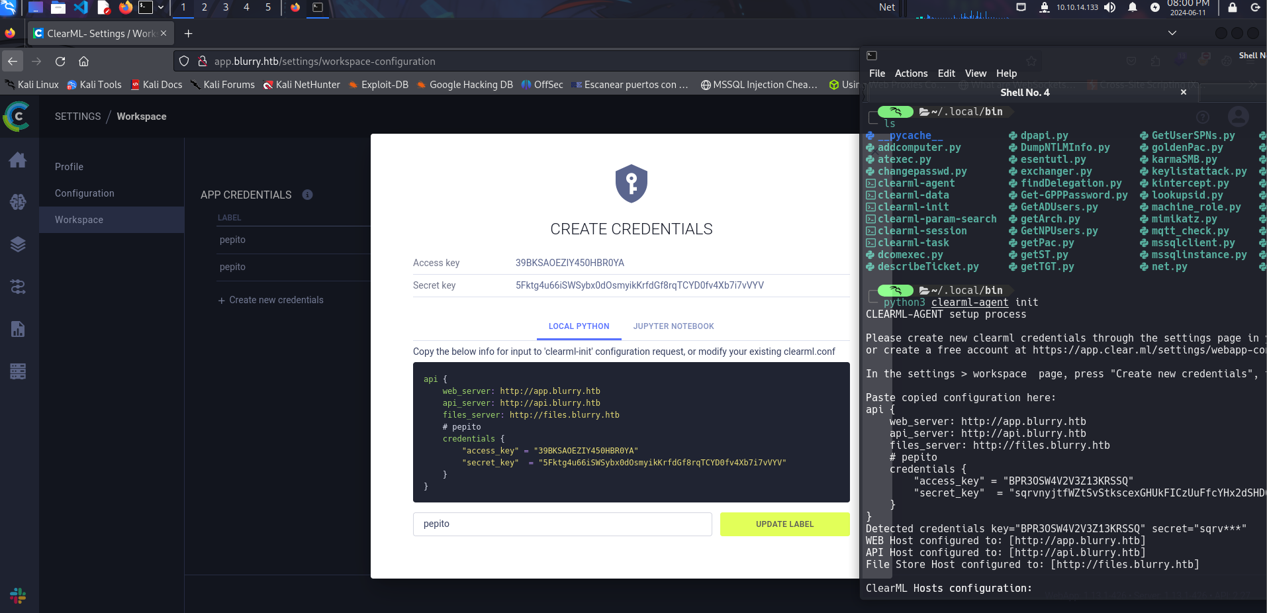This screenshot has width=1267, height=613.
Task: Click the power manager bolt icon
Action: click(1155, 7)
